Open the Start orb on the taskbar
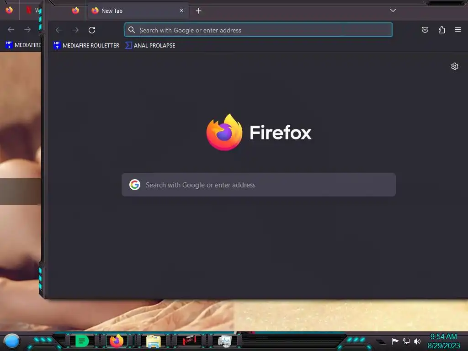Image resolution: width=468 pixels, height=351 pixels. 11,341
